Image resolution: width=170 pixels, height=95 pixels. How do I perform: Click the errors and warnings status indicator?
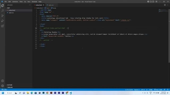pyautogui.click(x=4, y=90)
